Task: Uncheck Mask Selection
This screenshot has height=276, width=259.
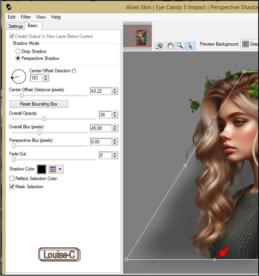Action: [12, 187]
